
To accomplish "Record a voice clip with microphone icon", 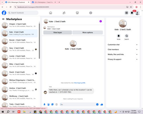I will [44, 105].
